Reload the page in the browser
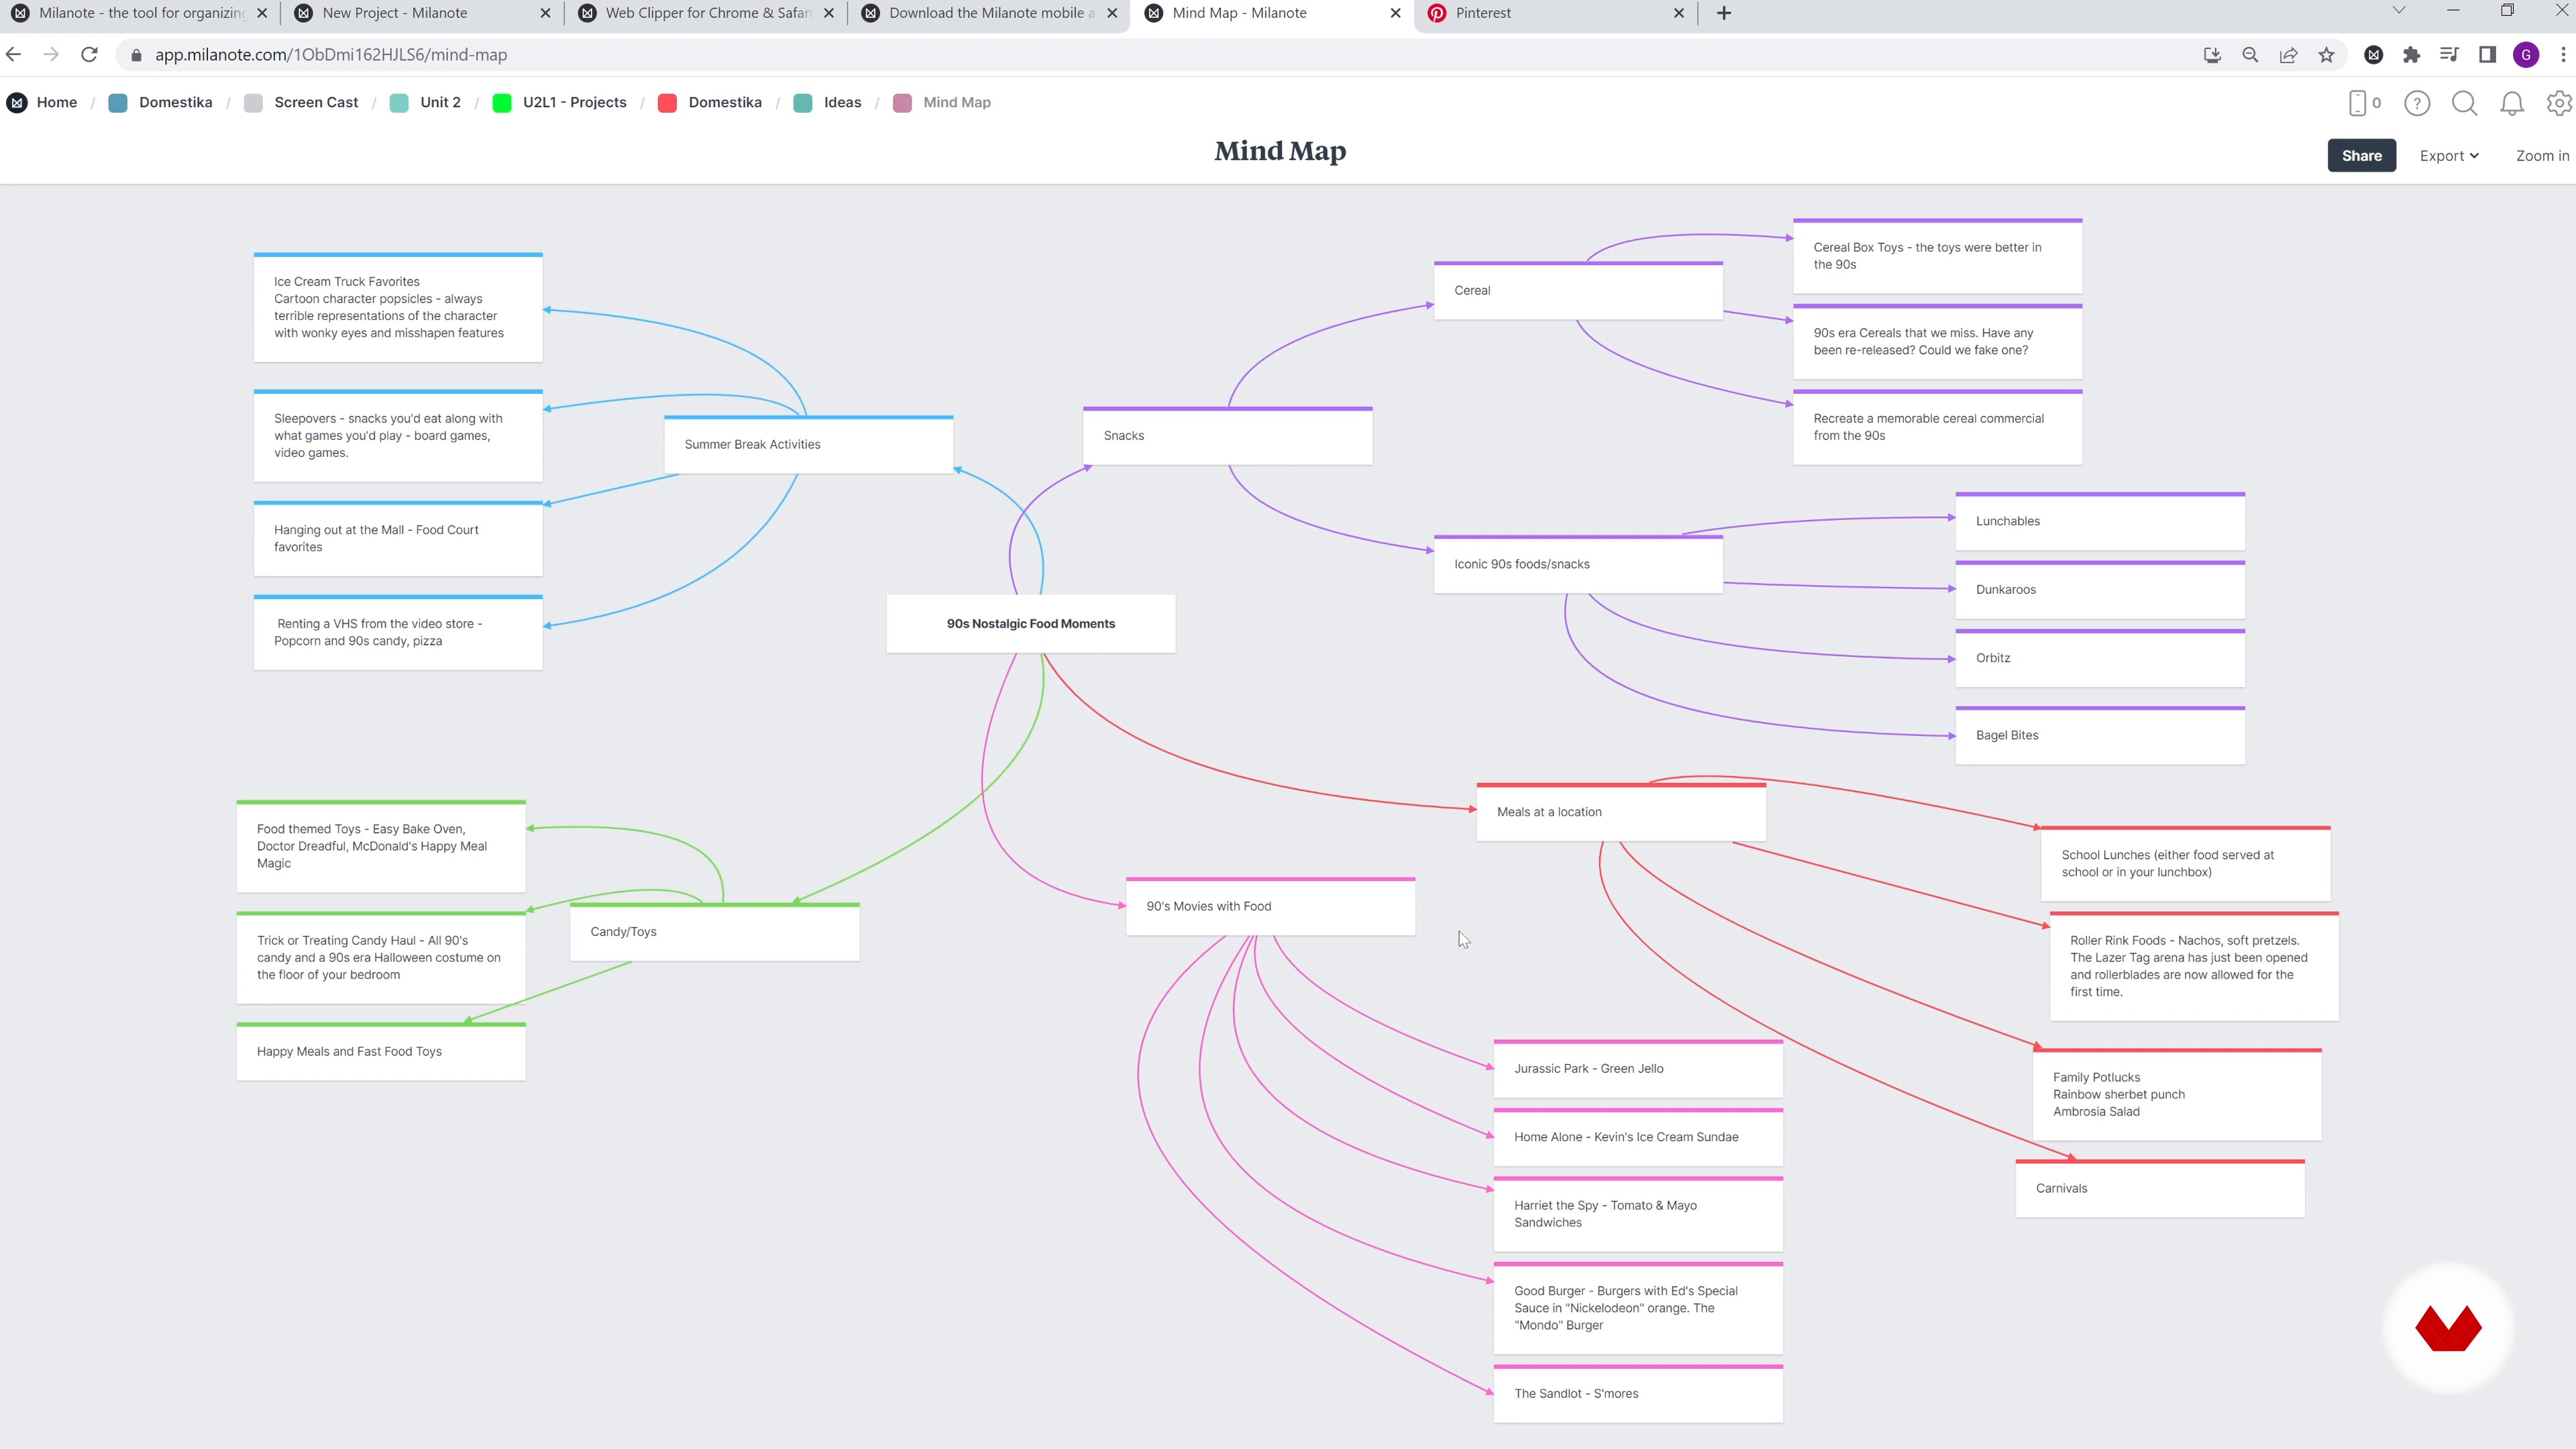Screen dimensions: 2576x1449 89,55
